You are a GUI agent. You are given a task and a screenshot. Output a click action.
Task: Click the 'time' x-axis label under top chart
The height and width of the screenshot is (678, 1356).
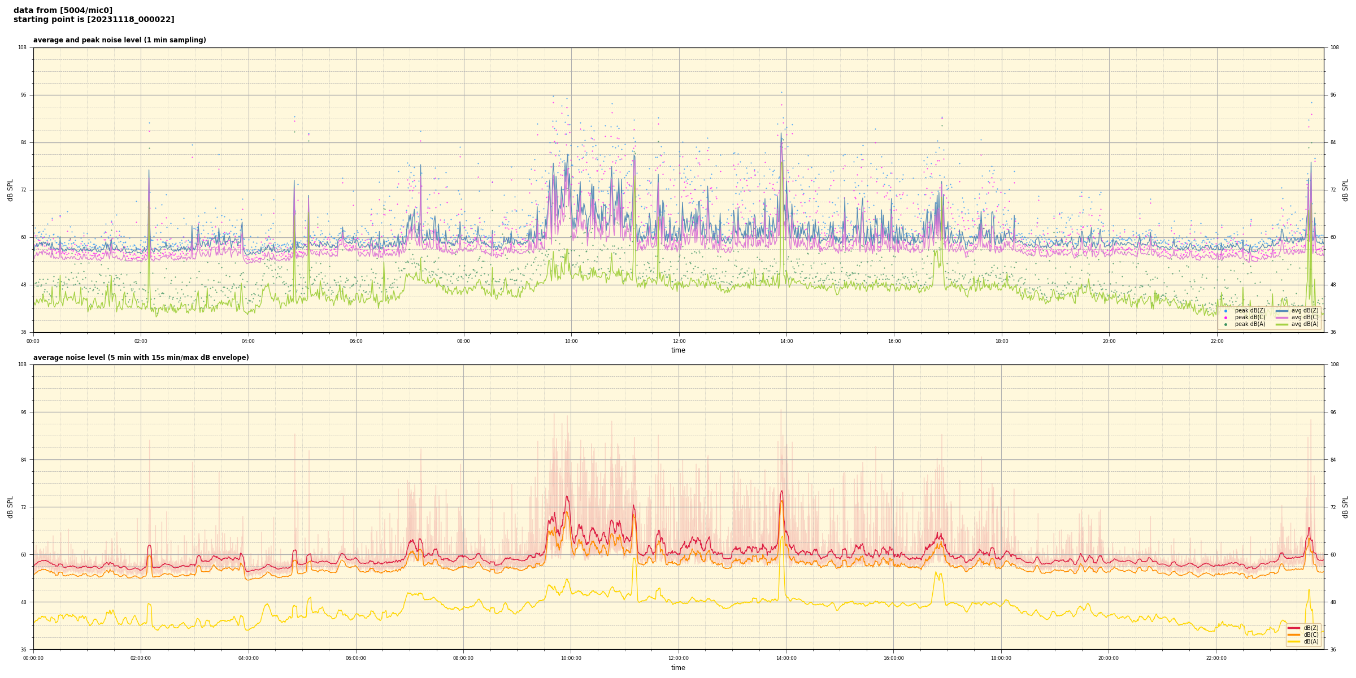[x=678, y=350]
